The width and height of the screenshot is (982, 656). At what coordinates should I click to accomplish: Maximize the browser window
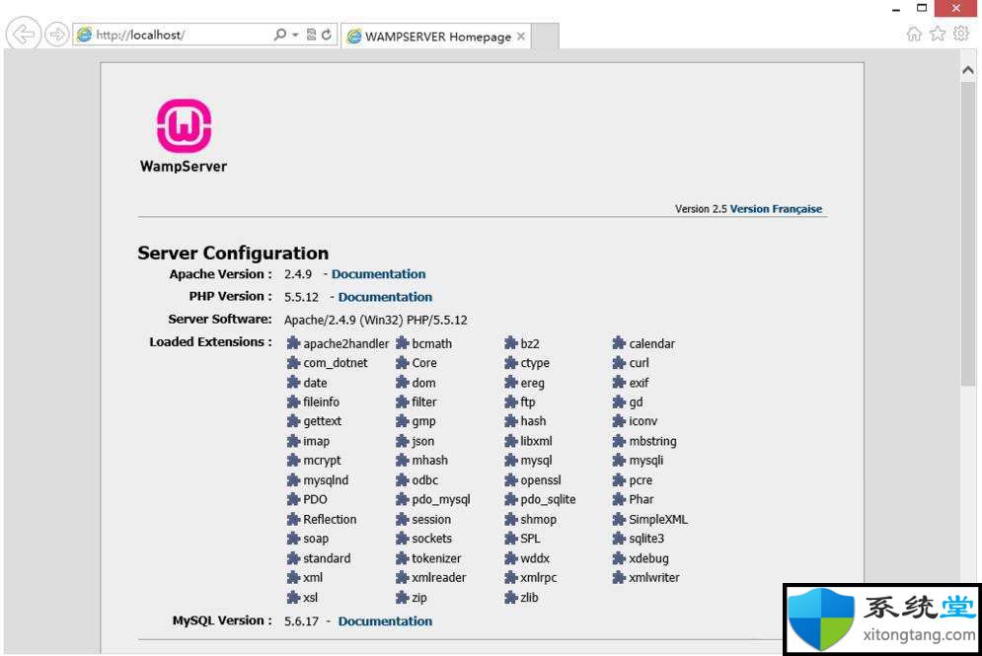(x=921, y=8)
